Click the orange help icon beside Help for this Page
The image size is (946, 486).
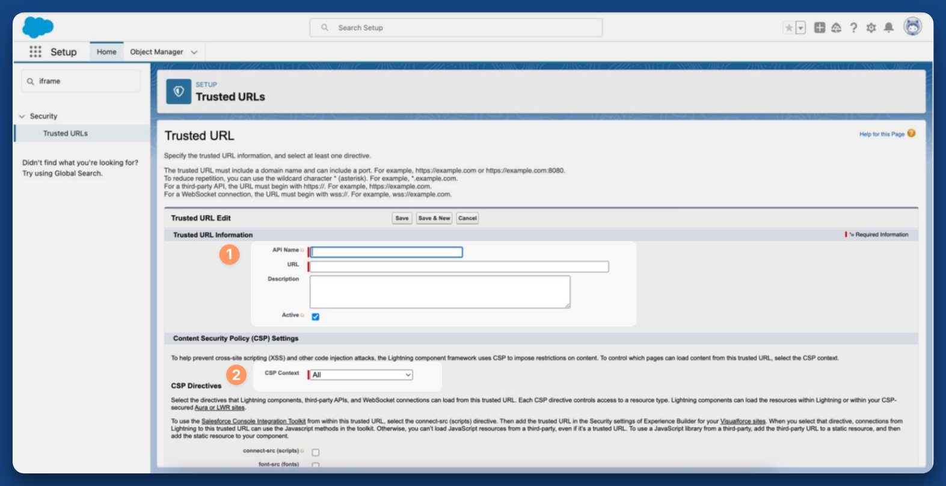pos(912,134)
